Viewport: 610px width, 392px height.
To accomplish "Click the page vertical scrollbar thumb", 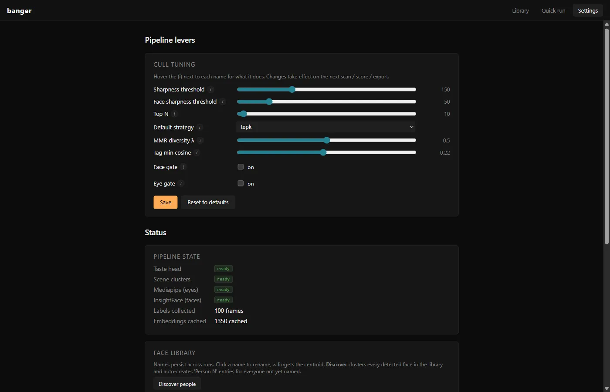I will 607,136.
